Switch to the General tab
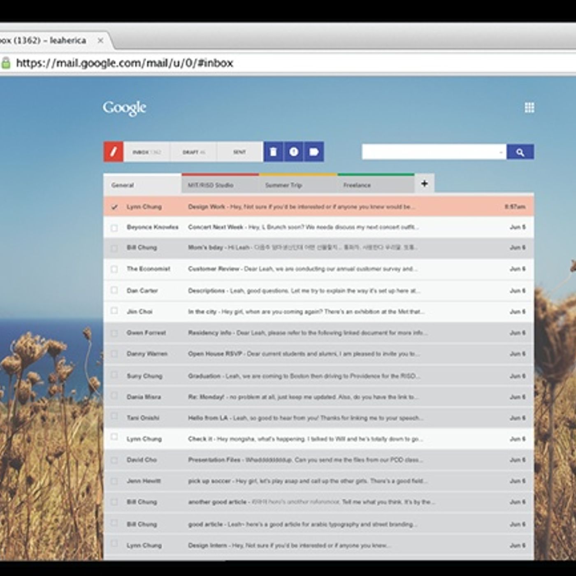This screenshot has width=576, height=576. [142, 185]
